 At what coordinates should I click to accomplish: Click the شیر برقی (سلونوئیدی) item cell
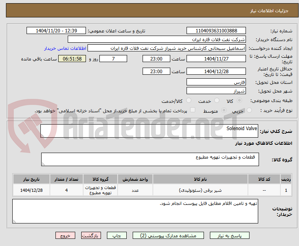pyautogui.click(x=200, y=190)
